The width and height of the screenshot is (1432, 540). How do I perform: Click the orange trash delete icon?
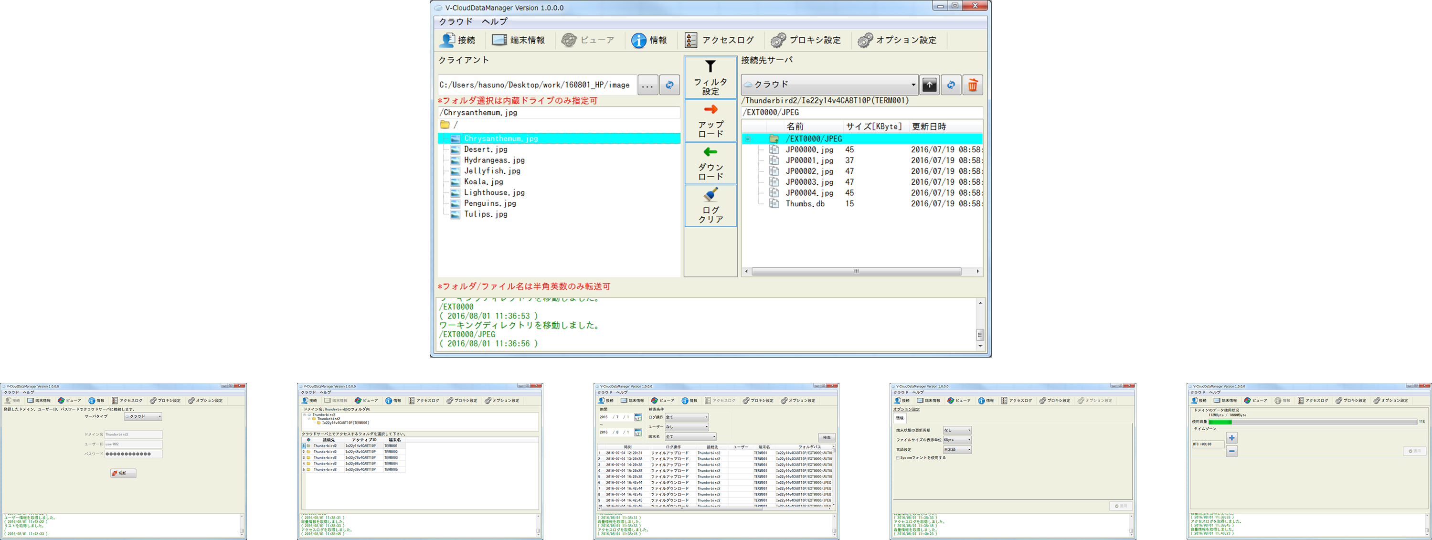(x=972, y=85)
